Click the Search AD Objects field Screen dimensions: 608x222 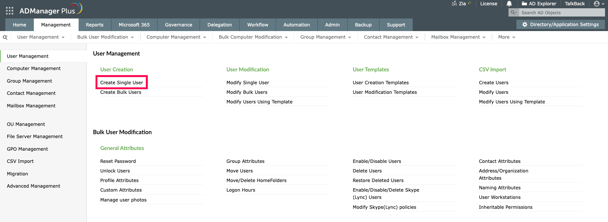pyautogui.click(x=561, y=13)
